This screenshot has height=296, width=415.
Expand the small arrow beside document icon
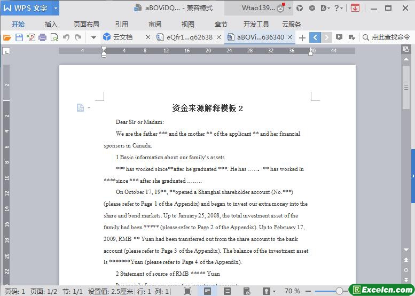(89, 107)
